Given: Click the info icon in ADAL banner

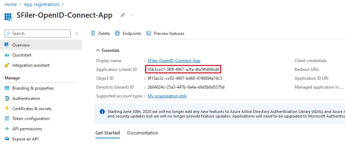Looking at the screenshot, I should point(102,112).
